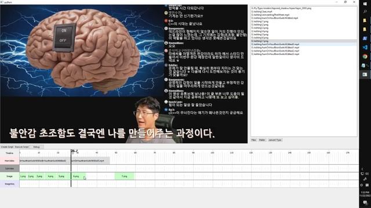Select the 2.png clip on Image track

click(x=31, y=176)
